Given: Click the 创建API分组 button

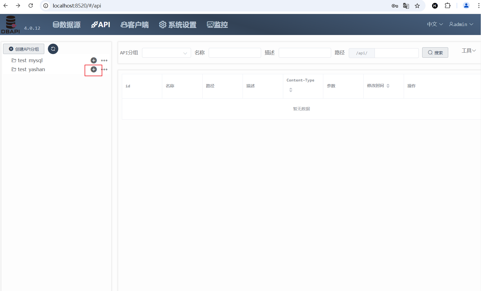Looking at the screenshot, I should [x=24, y=49].
